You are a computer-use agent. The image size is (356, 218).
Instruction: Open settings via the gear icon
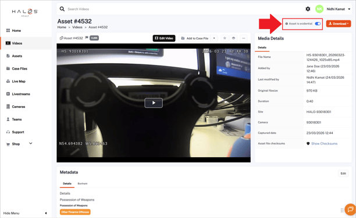click(x=308, y=9)
